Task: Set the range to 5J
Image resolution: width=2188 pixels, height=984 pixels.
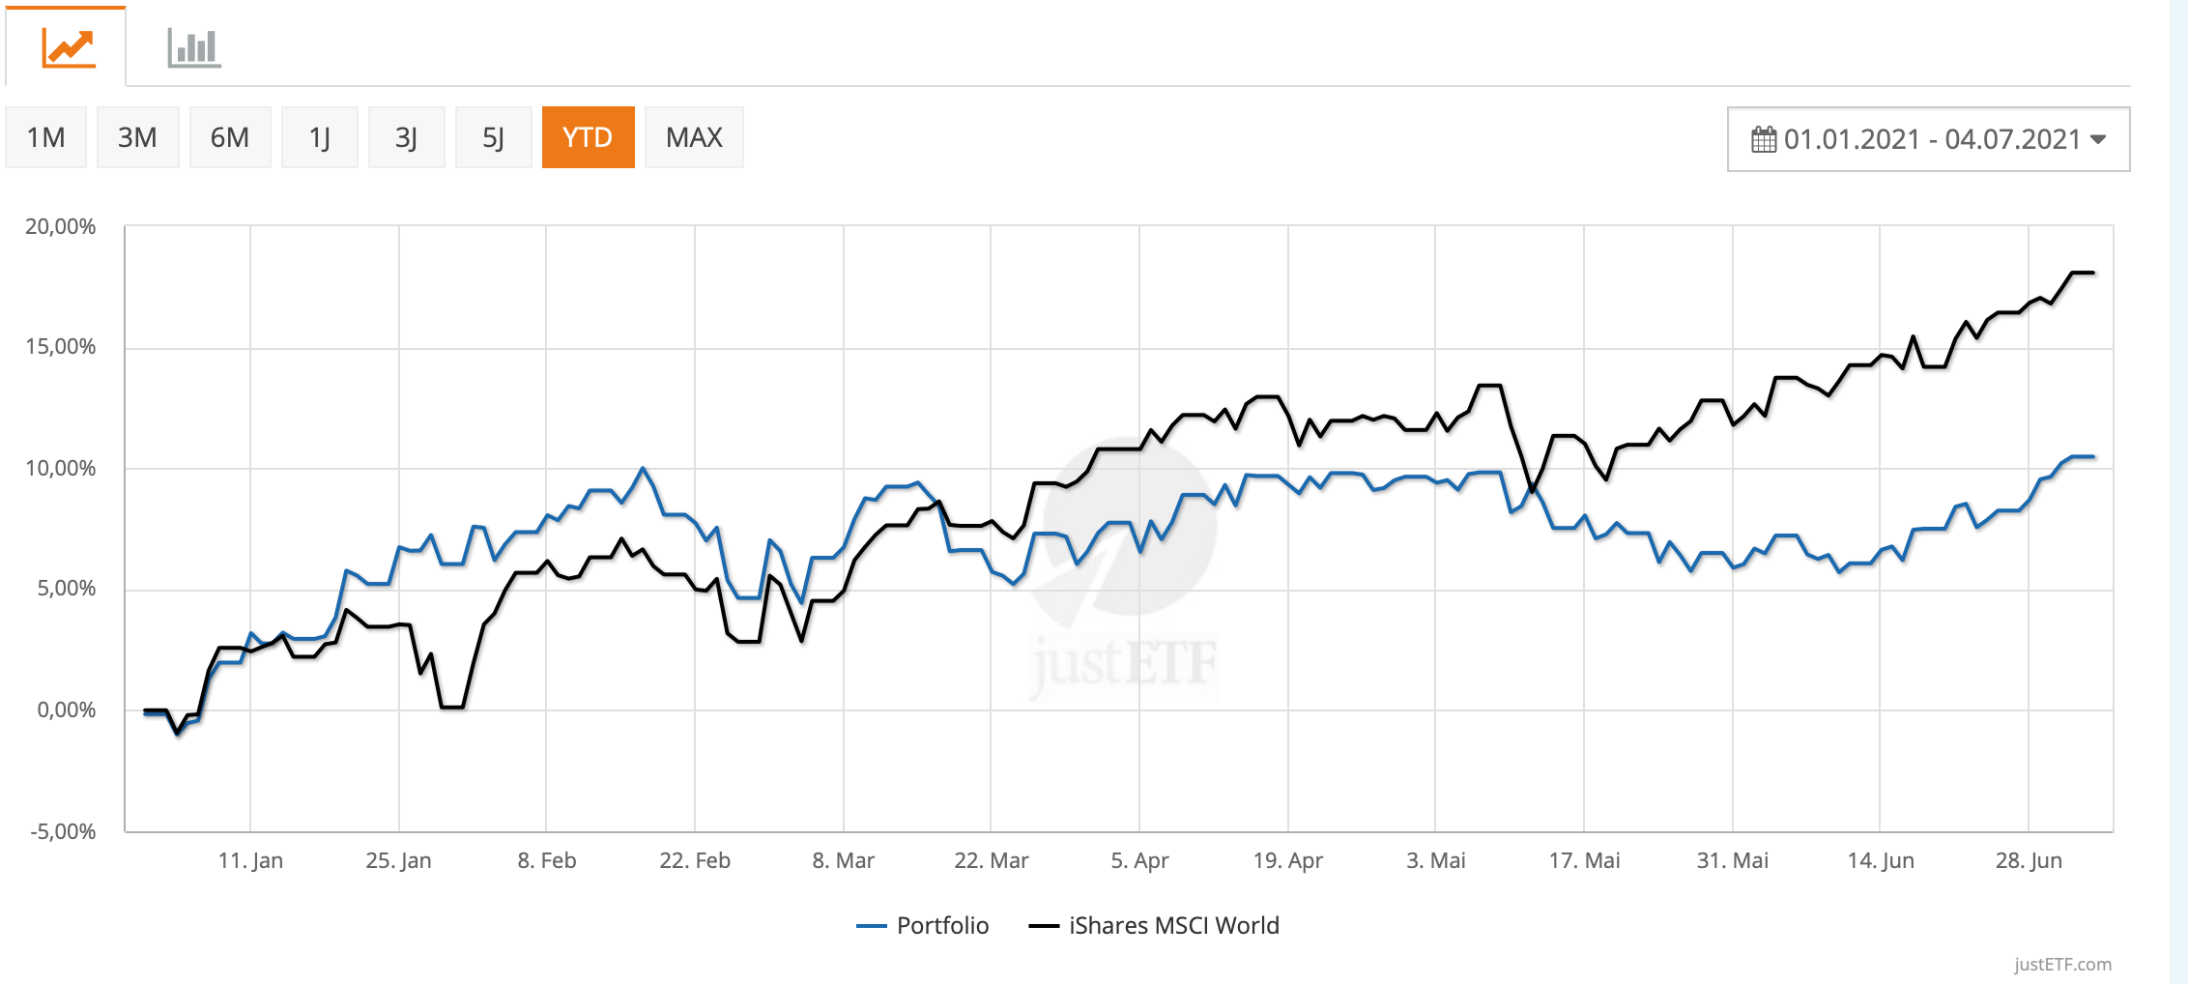Action: pyautogui.click(x=494, y=137)
